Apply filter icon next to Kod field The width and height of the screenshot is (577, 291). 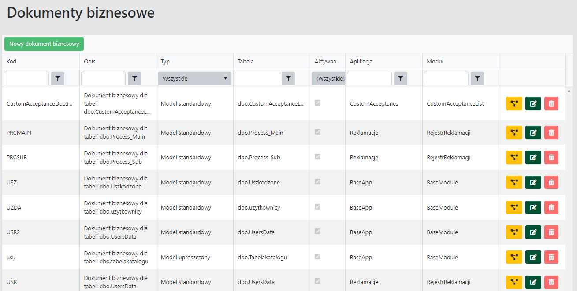pyautogui.click(x=58, y=78)
